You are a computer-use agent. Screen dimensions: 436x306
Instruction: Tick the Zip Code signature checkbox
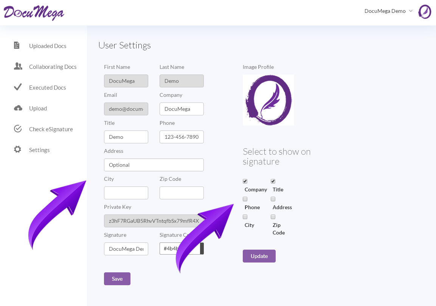pyautogui.click(x=273, y=217)
